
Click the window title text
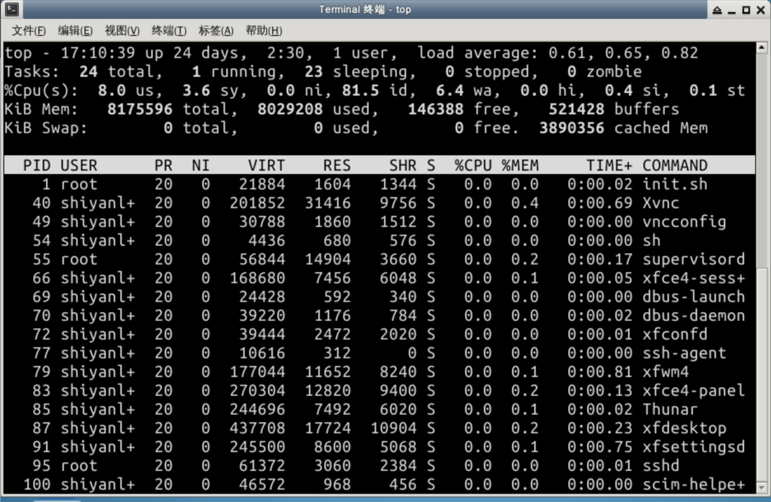click(364, 9)
